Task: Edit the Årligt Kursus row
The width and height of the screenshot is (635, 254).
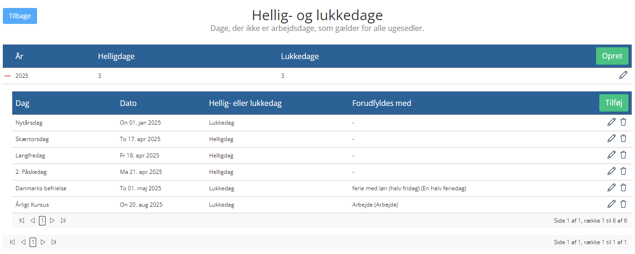Action: (611, 204)
